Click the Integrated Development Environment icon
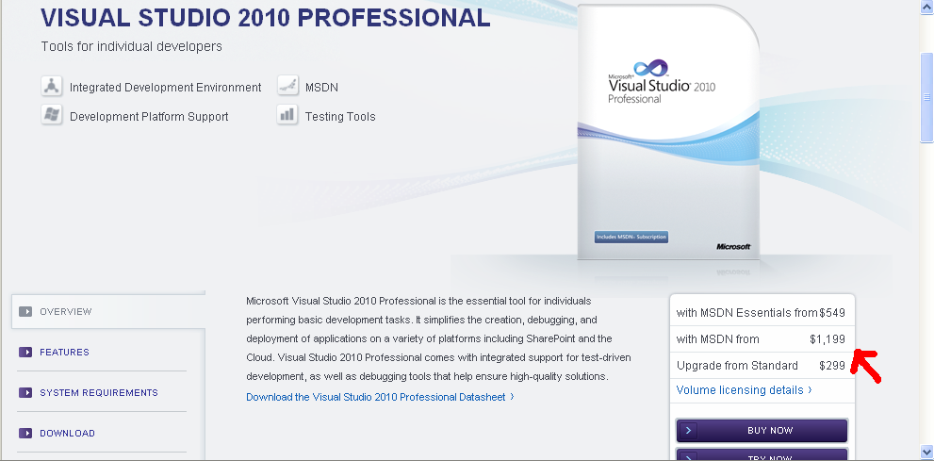 (52, 86)
